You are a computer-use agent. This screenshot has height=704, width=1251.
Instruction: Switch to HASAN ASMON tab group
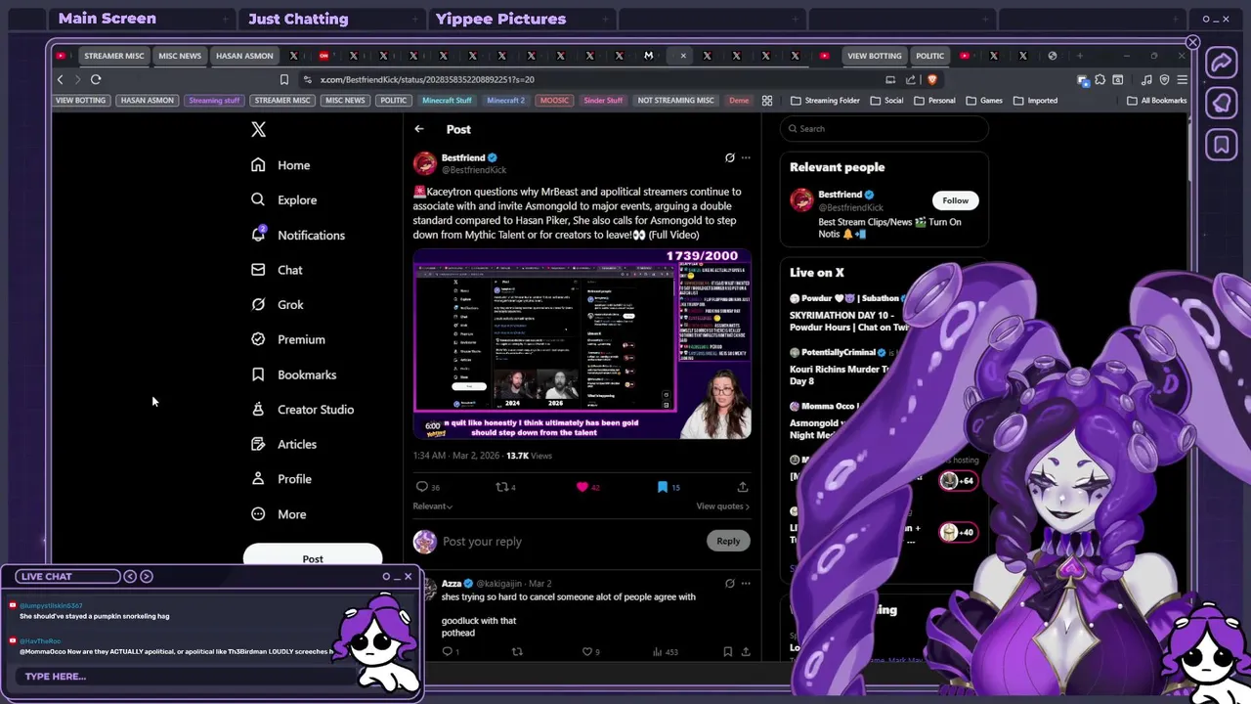(x=244, y=56)
